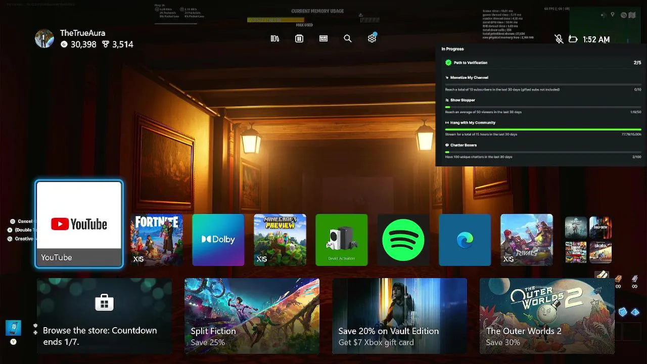Screen dimensions: 647x364
Task: Open Save 20% on Vault Edition card
Action: 399,316
